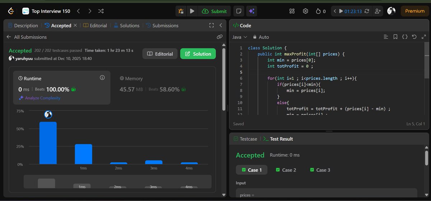Resume the timer at 01:23:13
The width and height of the screenshot is (431, 201).
pos(351,11)
